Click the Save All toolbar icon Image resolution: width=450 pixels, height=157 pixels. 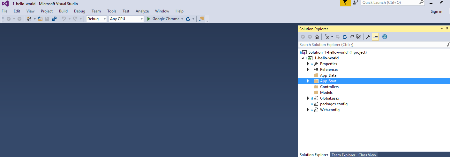pyautogui.click(x=54, y=19)
